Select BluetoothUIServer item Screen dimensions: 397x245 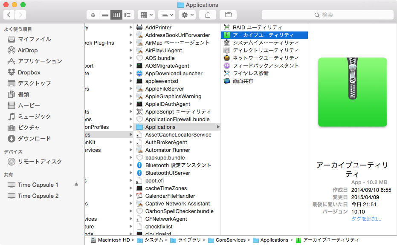(x=177, y=173)
